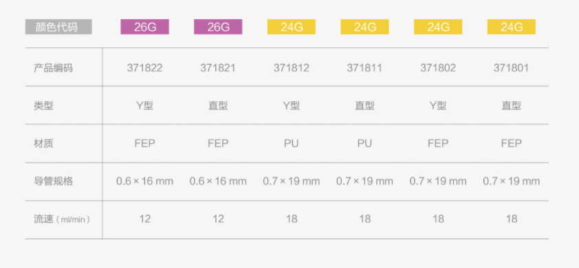579x268 pixels.
Task: Click the gray 颜色代码 label
Action: click(58, 27)
